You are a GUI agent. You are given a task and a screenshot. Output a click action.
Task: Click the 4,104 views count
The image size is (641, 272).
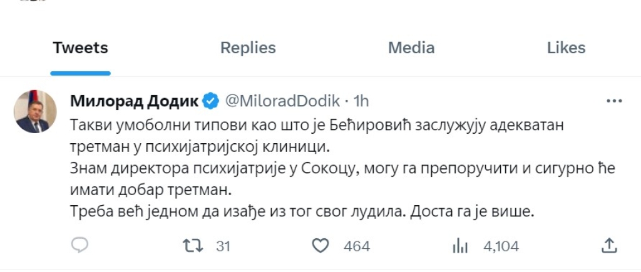point(500,246)
